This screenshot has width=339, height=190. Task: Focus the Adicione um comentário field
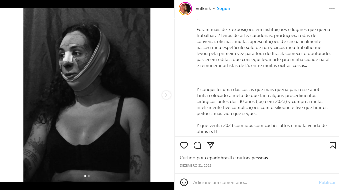(x=253, y=182)
